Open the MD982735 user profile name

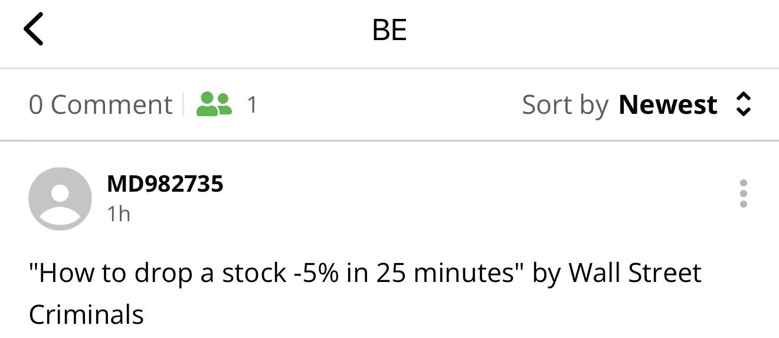pyautogui.click(x=165, y=184)
